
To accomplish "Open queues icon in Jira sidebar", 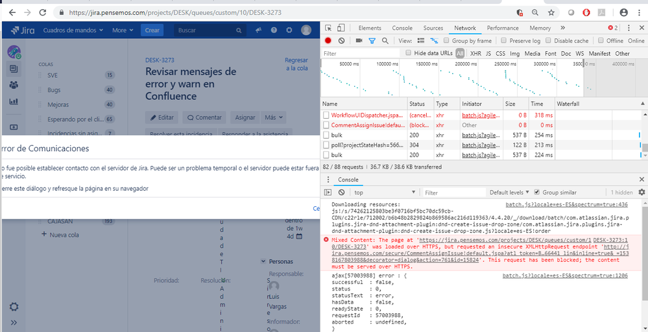I will coord(14,69).
